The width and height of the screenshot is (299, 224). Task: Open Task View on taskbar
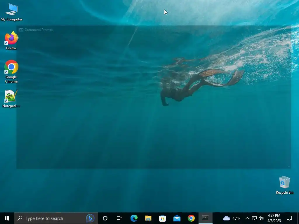pos(119,218)
